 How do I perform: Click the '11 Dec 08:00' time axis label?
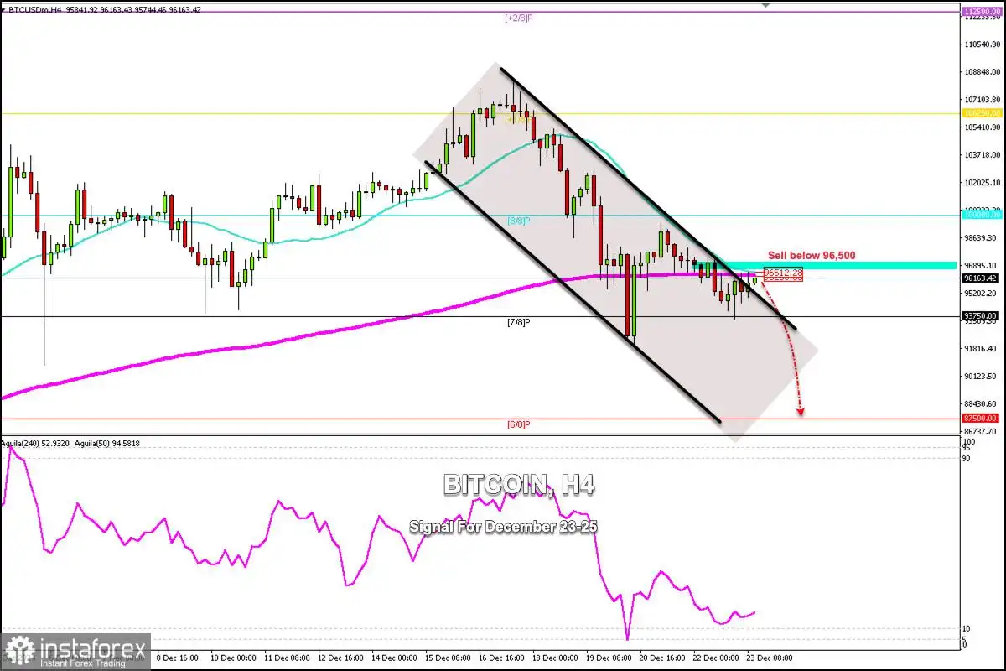point(288,658)
